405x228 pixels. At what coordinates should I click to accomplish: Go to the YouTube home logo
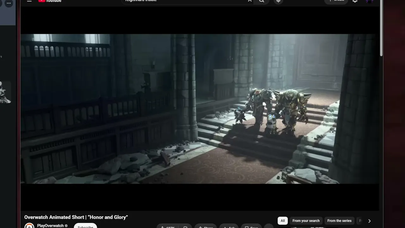click(50, 1)
